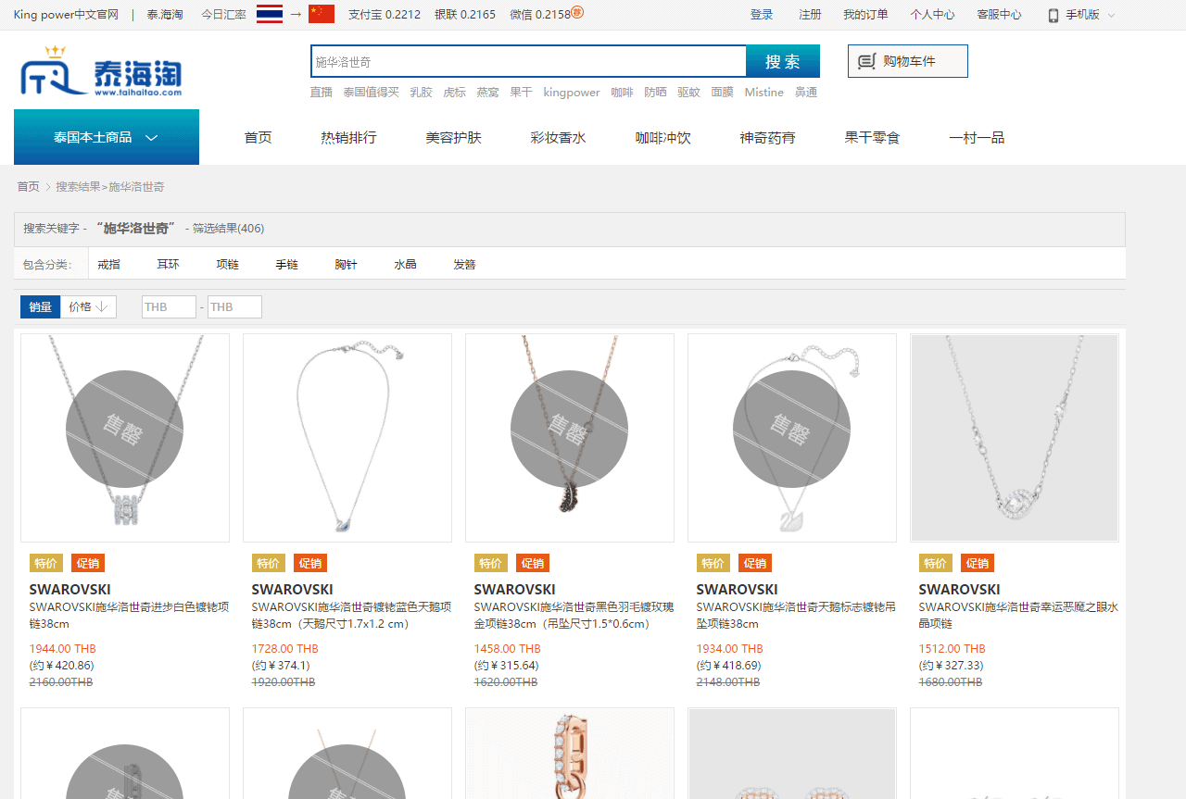Click the 泰.海淘 top bar link
Image resolution: width=1186 pixels, height=799 pixels.
(x=165, y=15)
